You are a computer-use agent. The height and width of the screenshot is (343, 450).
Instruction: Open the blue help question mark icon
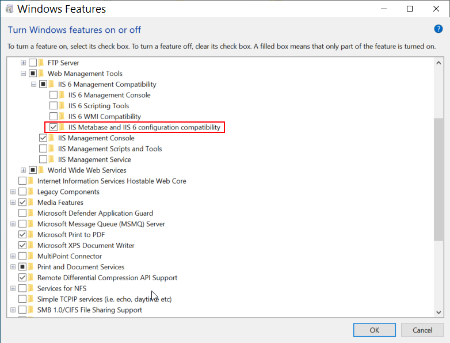point(438,29)
